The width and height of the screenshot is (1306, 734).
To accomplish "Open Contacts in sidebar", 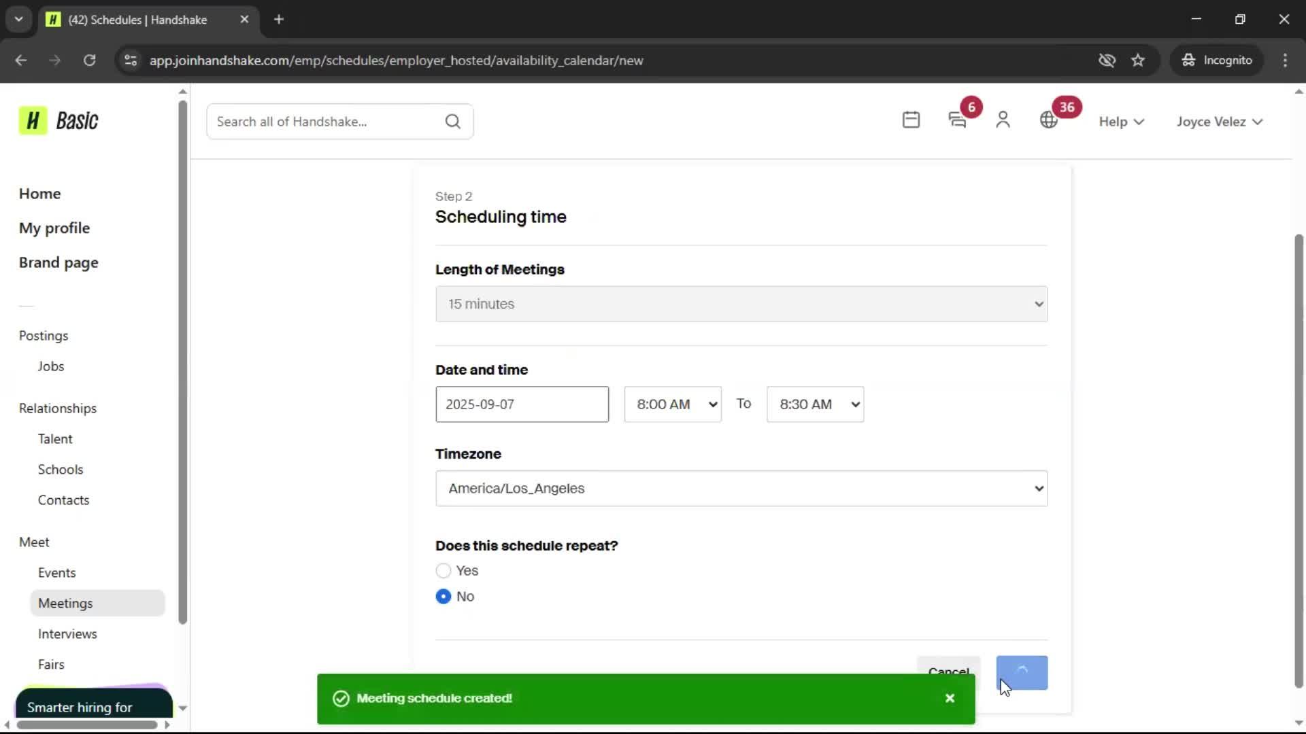I will pyautogui.click(x=63, y=500).
